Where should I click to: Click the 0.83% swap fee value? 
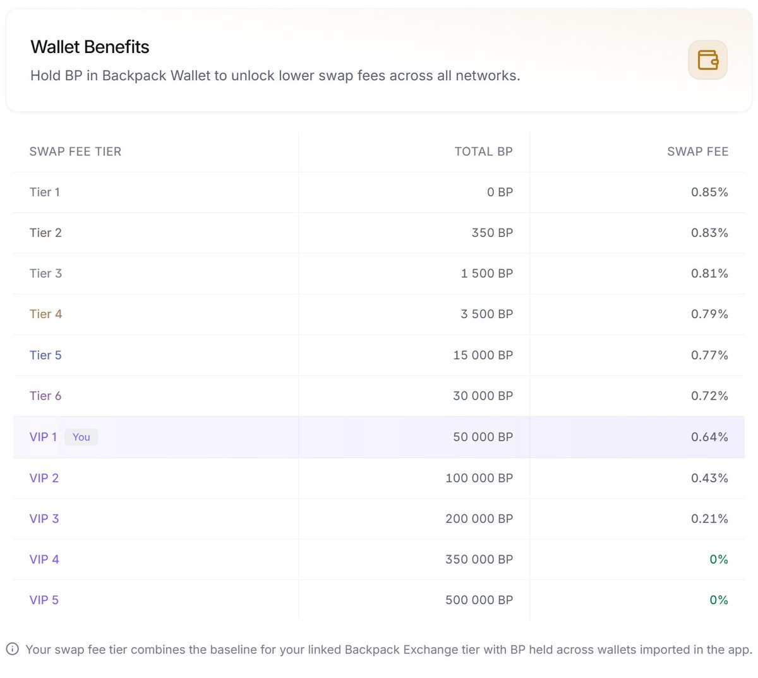709,233
